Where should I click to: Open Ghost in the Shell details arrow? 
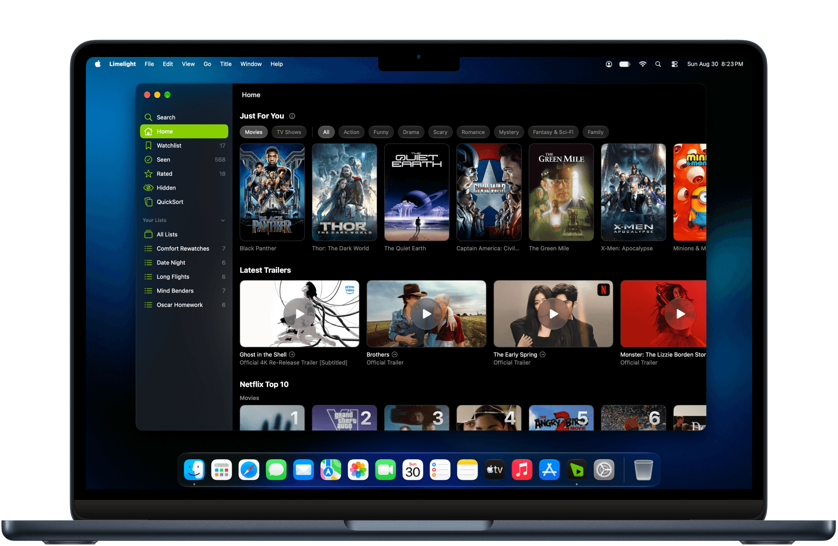click(292, 355)
